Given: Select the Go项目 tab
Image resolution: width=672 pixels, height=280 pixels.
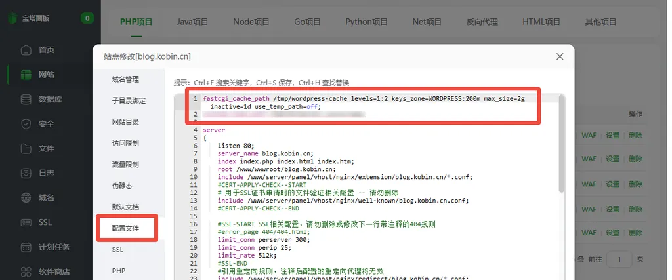Looking at the screenshot, I should coord(307,22).
